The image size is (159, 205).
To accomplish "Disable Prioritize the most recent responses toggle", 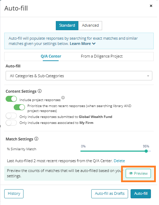I will click(19, 107).
